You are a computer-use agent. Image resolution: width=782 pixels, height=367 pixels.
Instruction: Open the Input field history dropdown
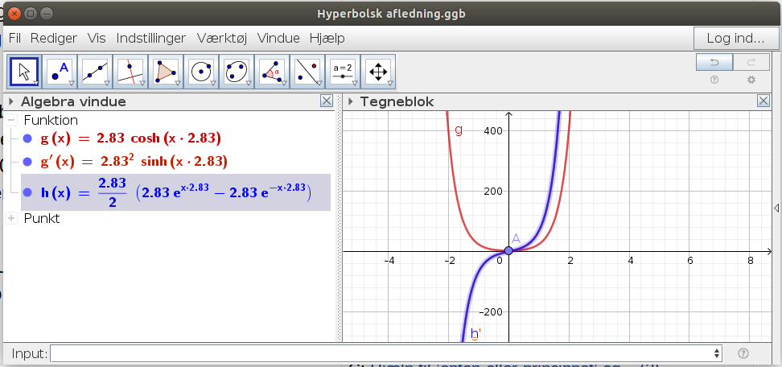[717, 353]
